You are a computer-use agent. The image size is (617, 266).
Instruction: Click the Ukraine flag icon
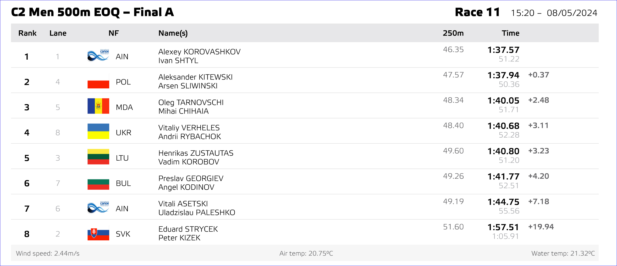coord(98,131)
